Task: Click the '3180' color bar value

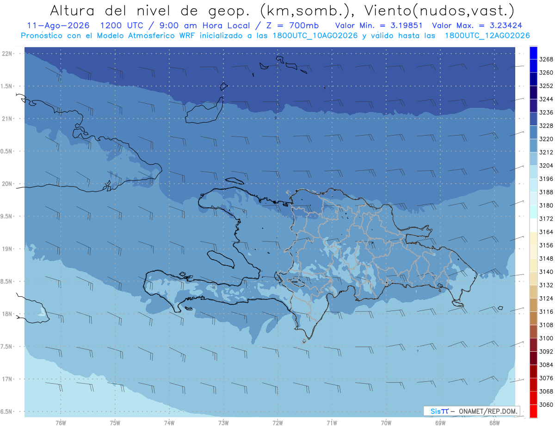Action: [x=546, y=205]
